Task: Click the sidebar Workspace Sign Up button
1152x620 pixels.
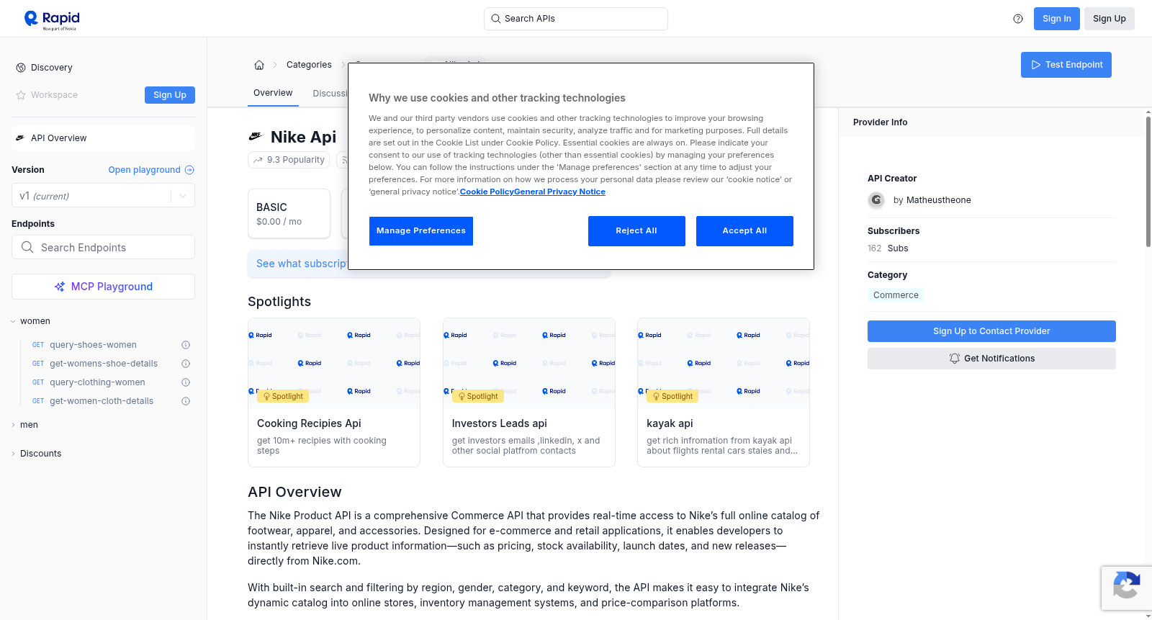Action: point(170,95)
